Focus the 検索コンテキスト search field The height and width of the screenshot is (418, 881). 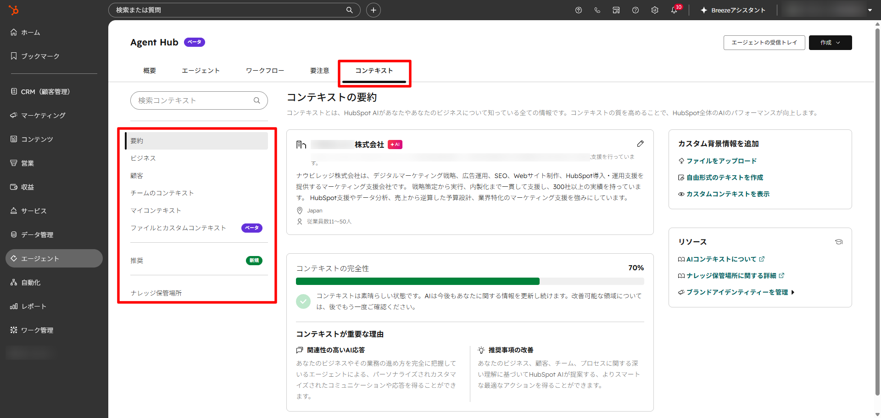199,100
